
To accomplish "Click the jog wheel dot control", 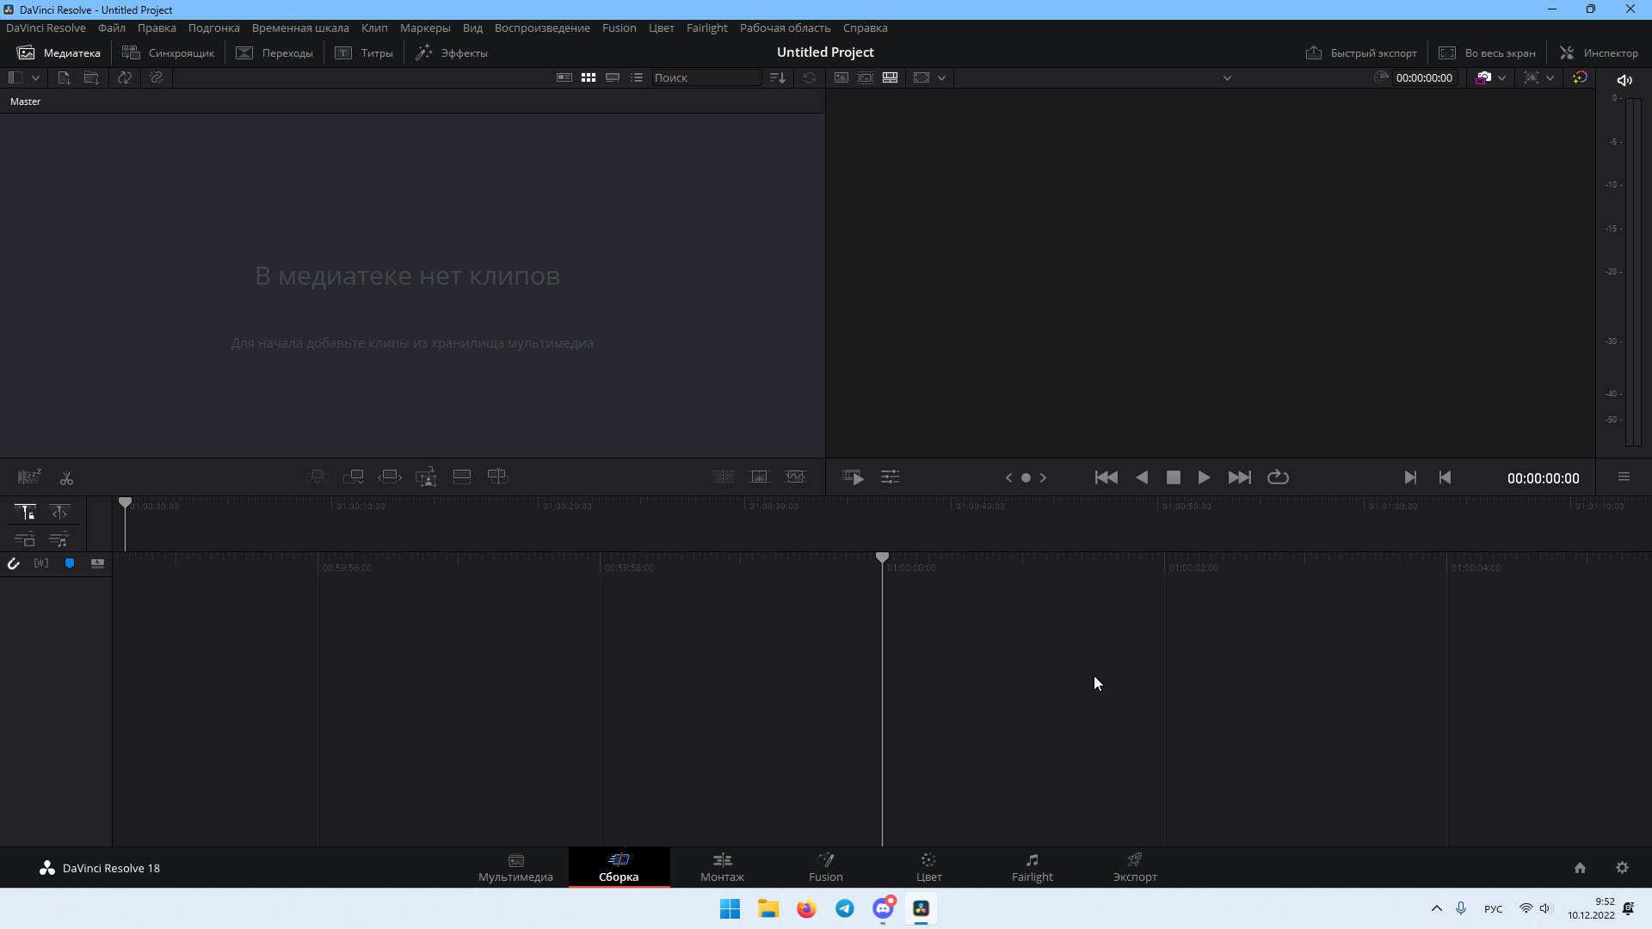I will [1026, 477].
